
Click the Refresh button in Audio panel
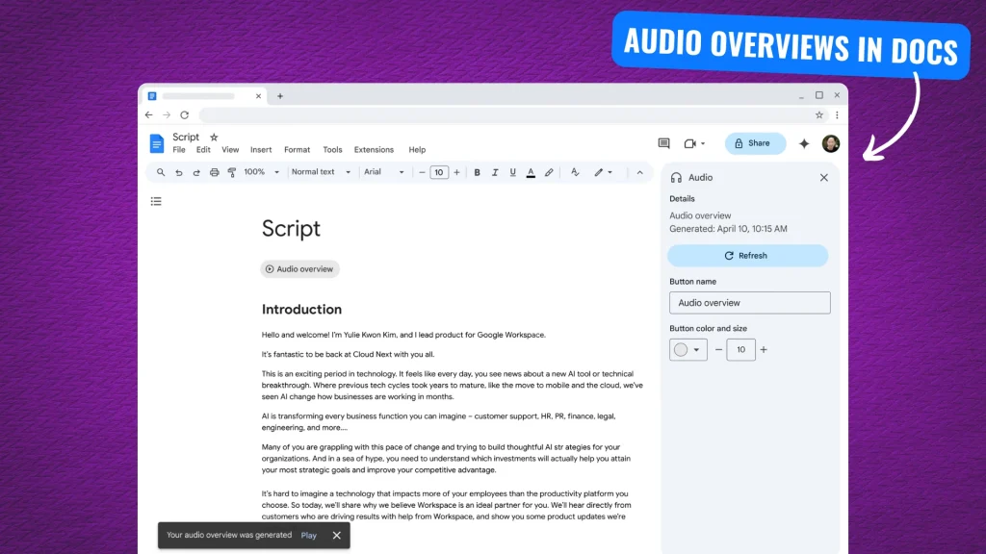pos(747,256)
